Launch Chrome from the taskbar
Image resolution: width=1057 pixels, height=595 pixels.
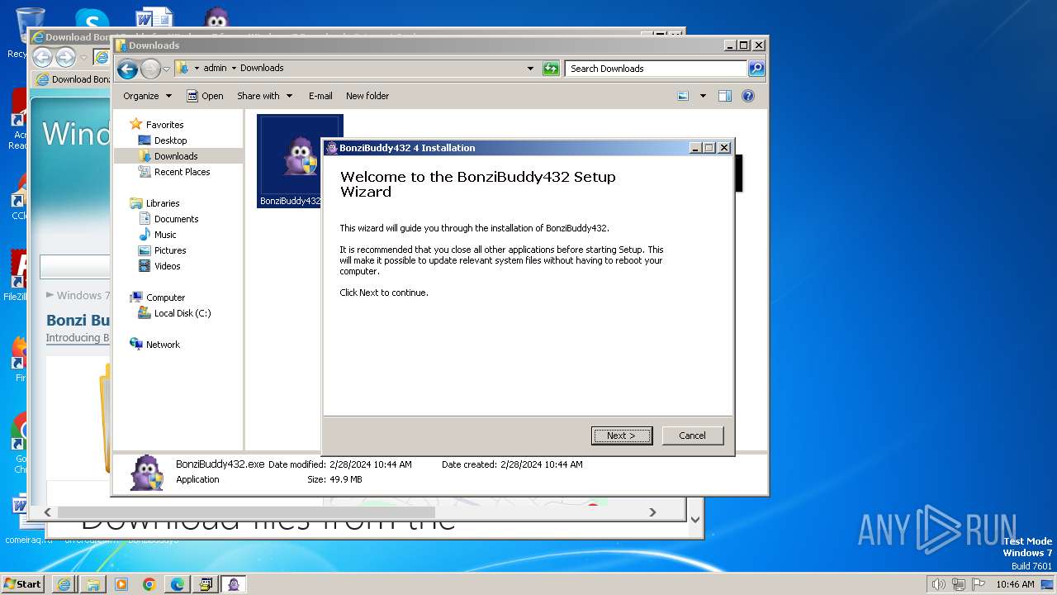149,584
